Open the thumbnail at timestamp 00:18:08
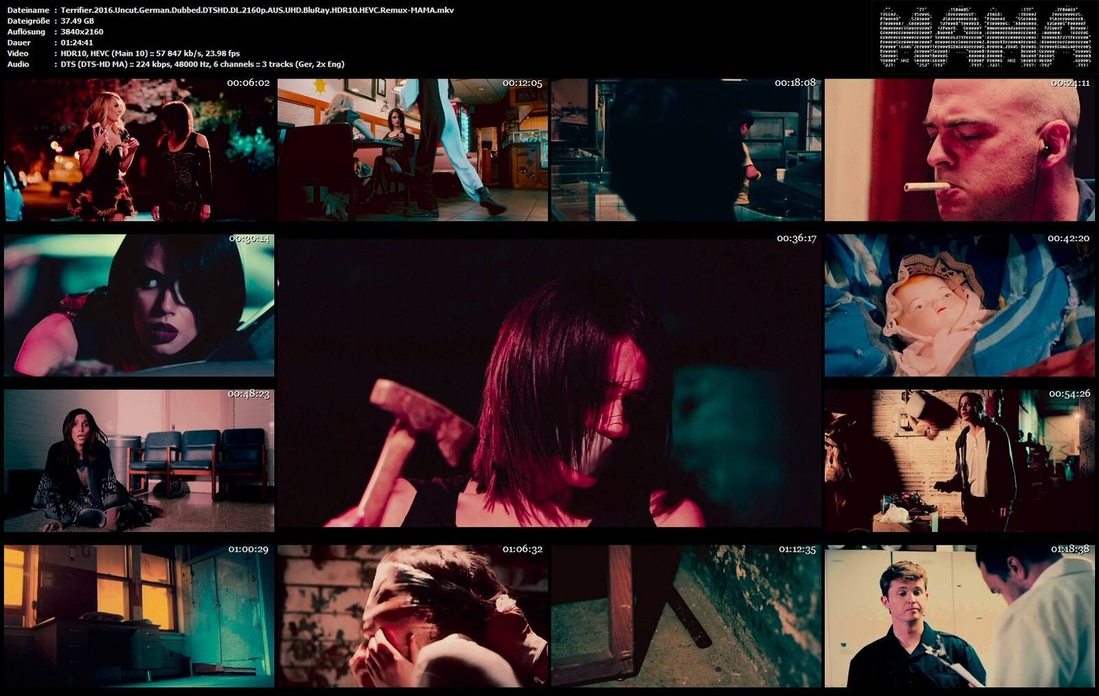1099x696 pixels. [x=686, y=150]
